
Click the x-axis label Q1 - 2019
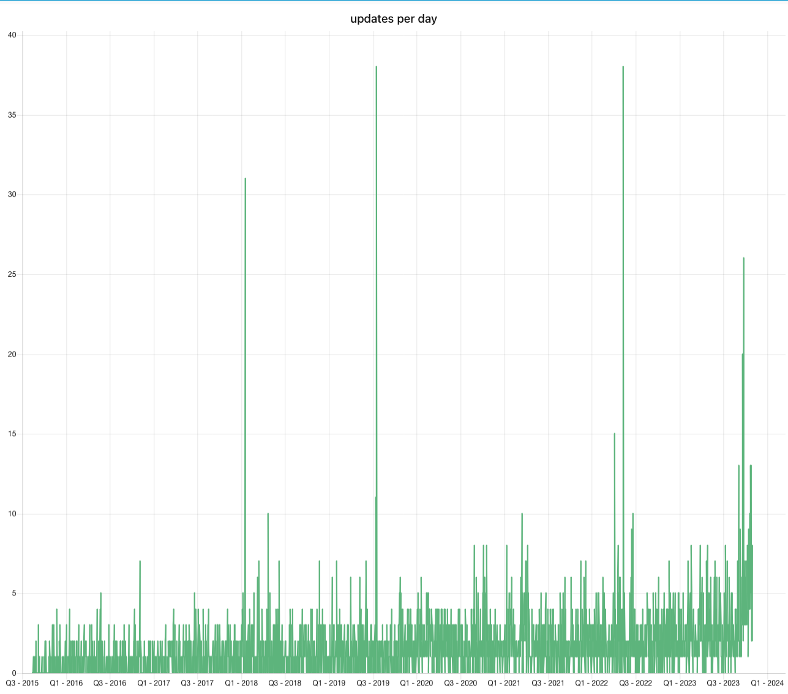(329, 683)
